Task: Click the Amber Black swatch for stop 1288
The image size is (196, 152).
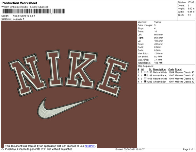Action: pyautogui.click(x=145, y=82)
